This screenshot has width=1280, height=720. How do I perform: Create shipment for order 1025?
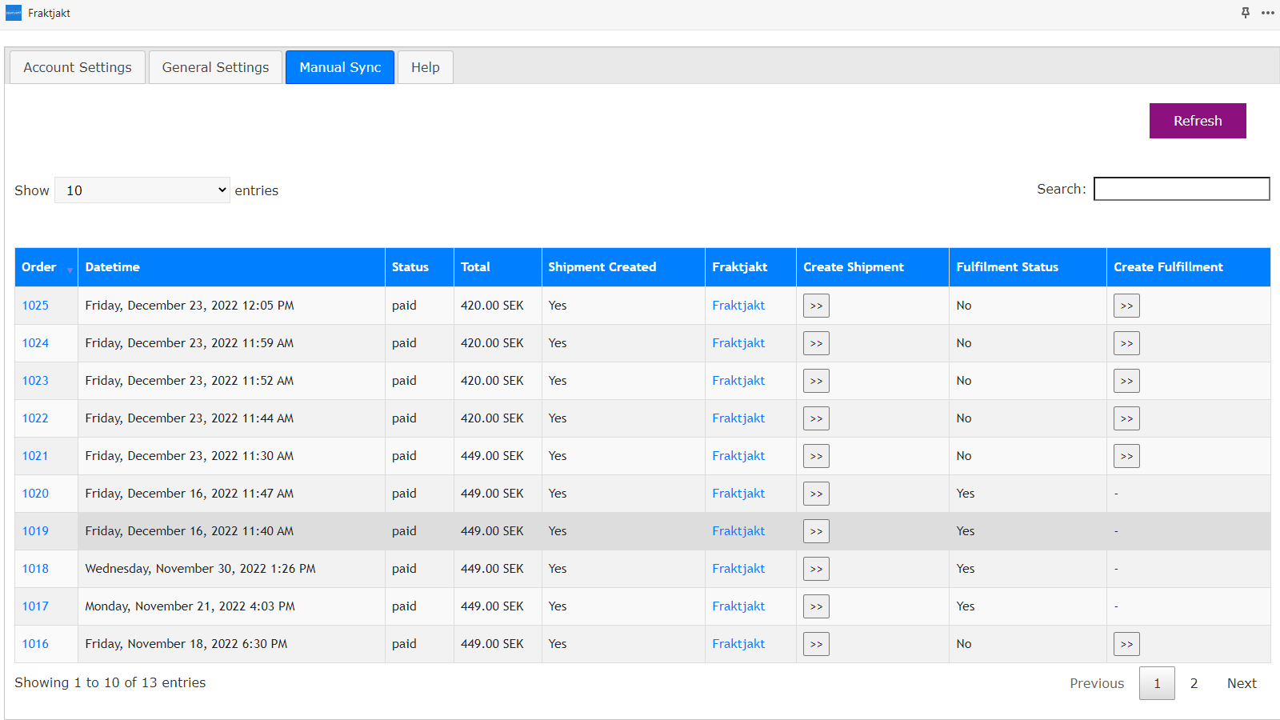(816, 306)
